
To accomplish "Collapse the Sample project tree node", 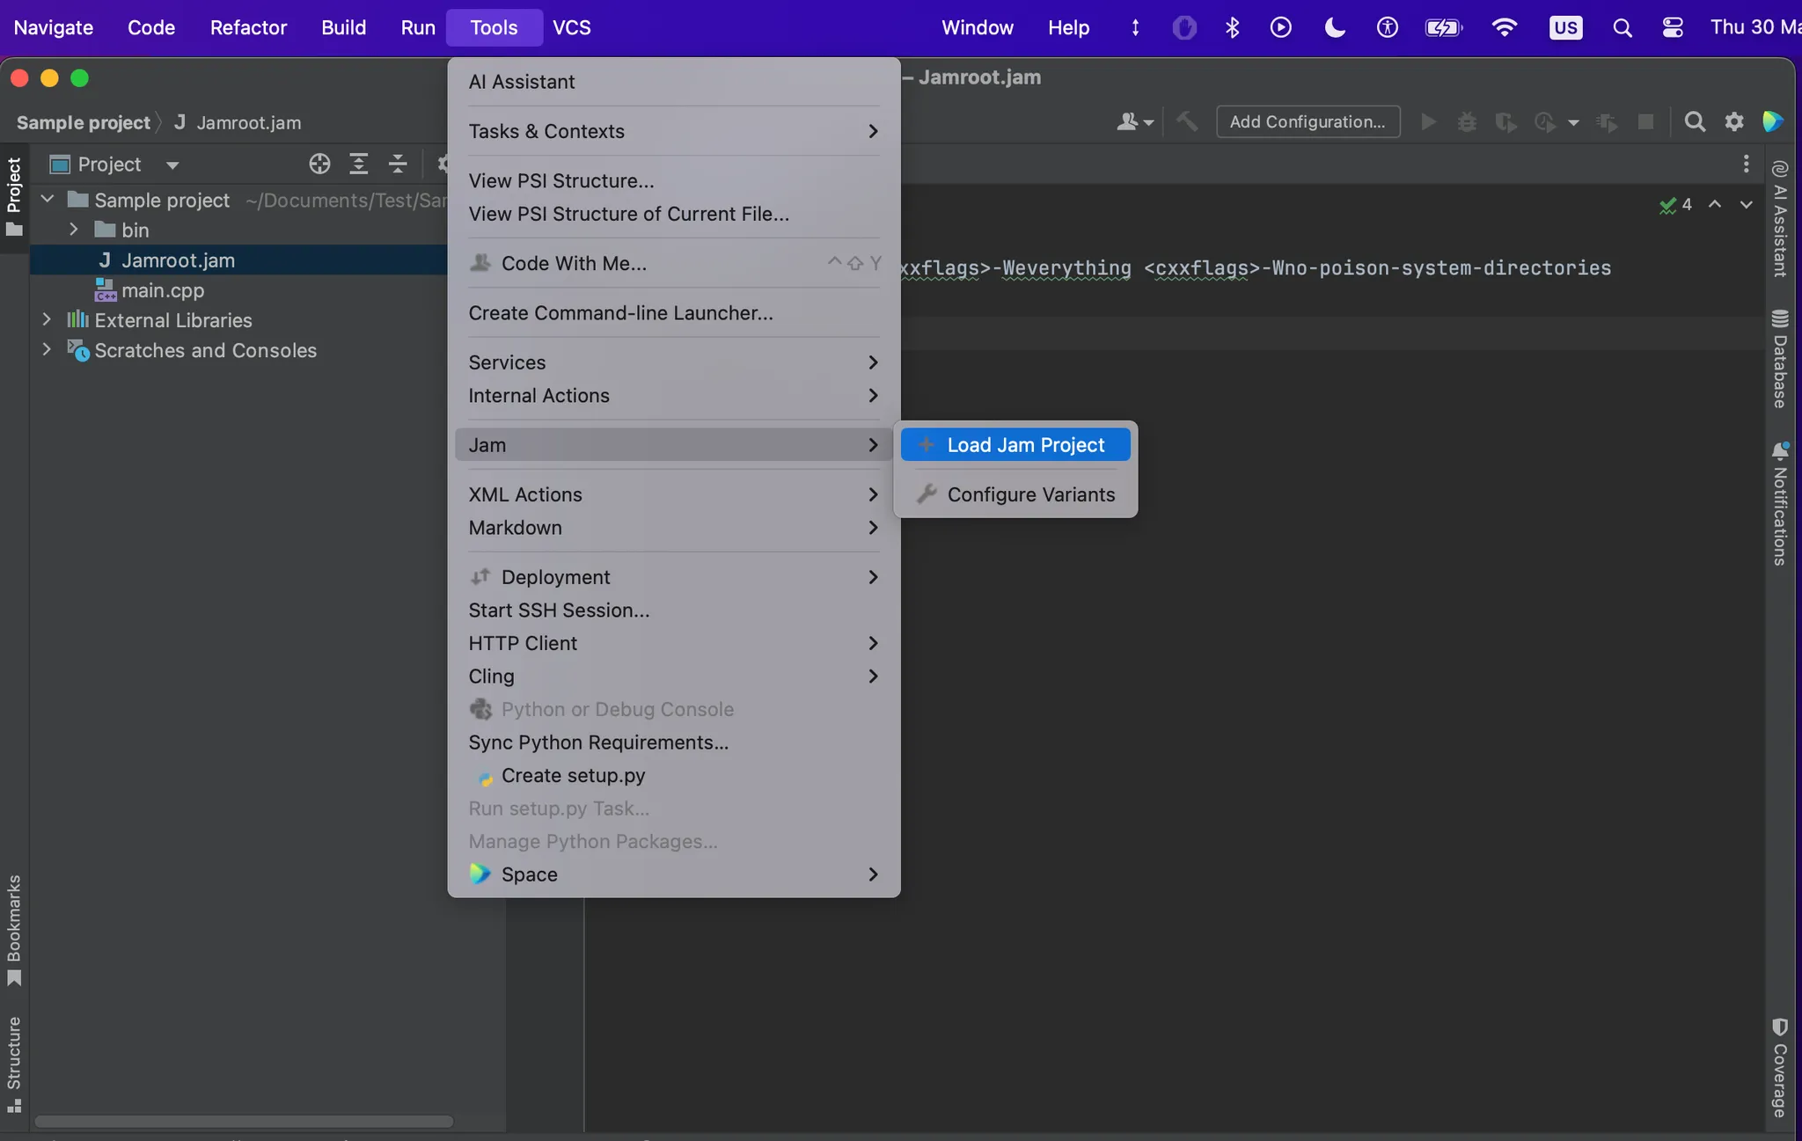I will [48, 200].
